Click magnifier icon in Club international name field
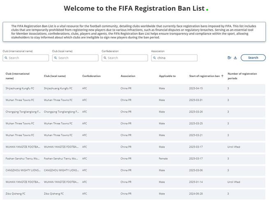The width and height of the screenshot is (271, 200). pyautogui.click(x=6, y=58)
